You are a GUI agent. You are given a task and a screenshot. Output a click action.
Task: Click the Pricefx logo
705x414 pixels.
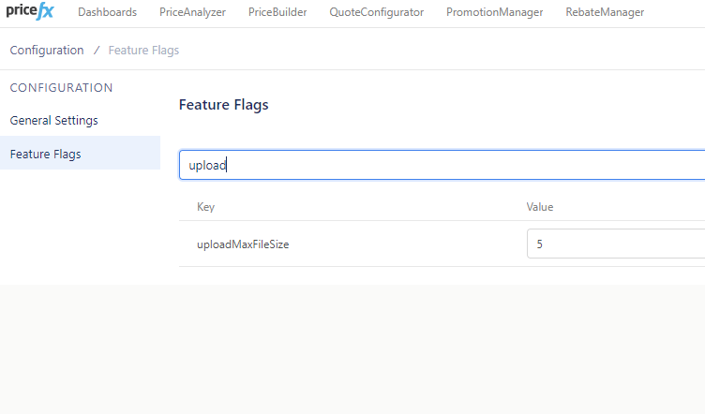point(28,12)
